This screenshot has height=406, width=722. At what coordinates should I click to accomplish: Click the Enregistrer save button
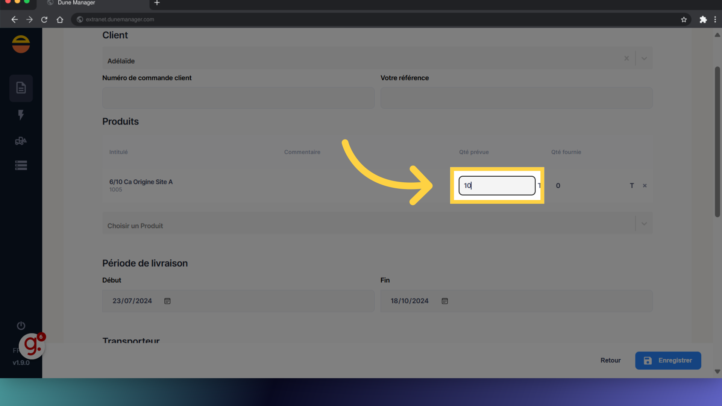[x=668, y=361]
